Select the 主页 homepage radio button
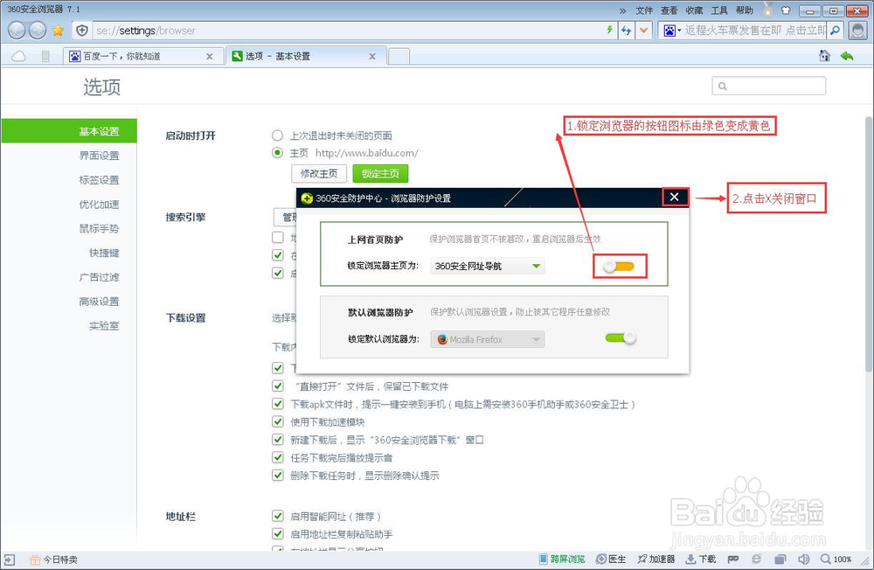The width and height of the screenshot is (874, 570). tap(277, 152)
